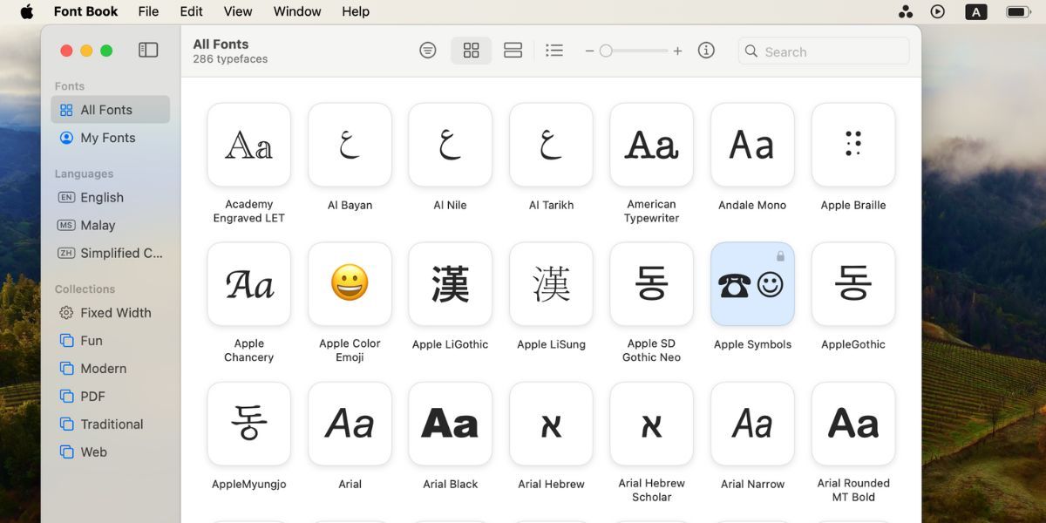Open the font info panel

tap(706, 51)
